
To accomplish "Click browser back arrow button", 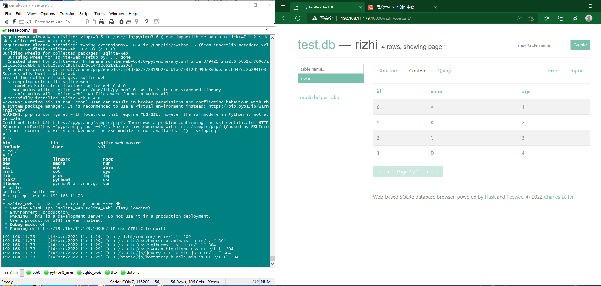I will point(284,18).
